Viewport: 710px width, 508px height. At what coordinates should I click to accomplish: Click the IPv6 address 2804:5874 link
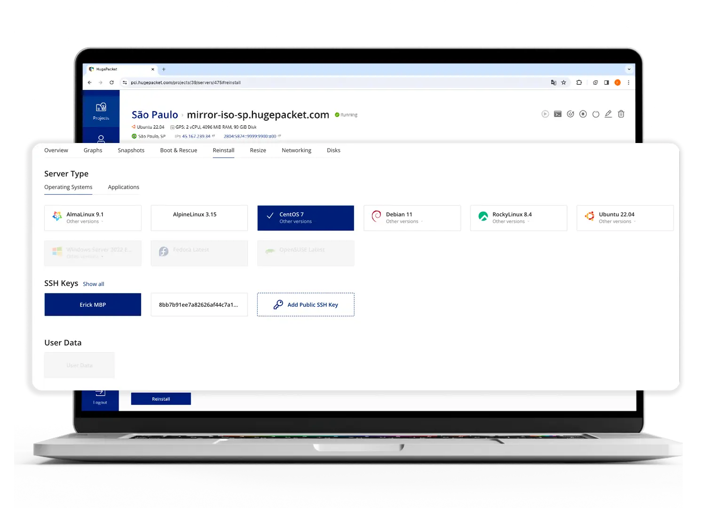250,136
